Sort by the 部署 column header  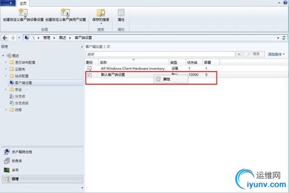click(211, 62)
